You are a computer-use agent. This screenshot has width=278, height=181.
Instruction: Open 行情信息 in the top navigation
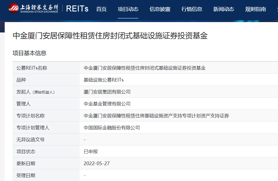click(x=192, y=9)
